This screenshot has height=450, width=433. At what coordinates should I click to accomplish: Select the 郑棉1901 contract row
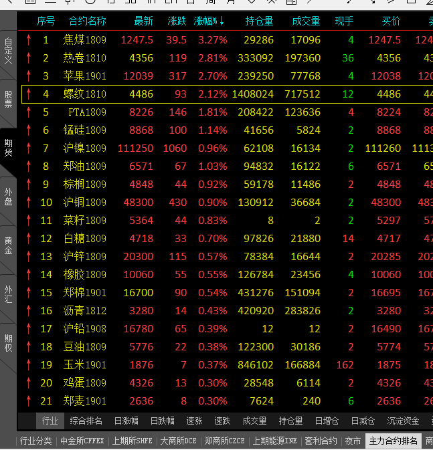[227, 292]
